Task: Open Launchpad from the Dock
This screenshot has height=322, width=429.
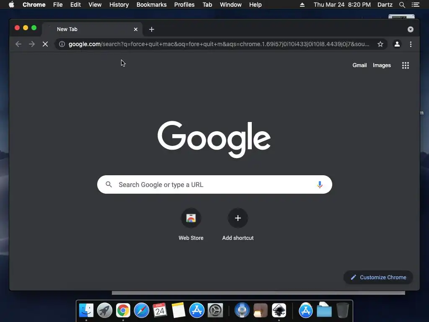Action: [x=104, y=310]
